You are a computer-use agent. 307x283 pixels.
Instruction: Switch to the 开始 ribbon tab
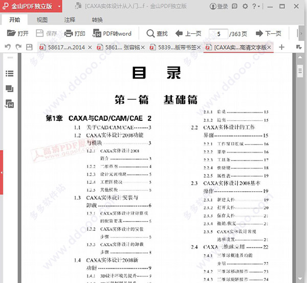pyautogui.click(x=15, y=20)
